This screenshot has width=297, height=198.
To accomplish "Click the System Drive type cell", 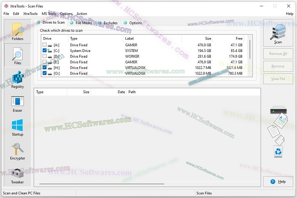I will pos(80,51).
